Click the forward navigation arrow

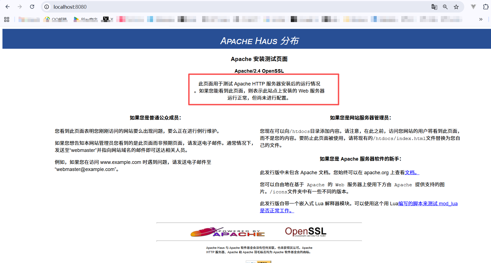(20, 7)
